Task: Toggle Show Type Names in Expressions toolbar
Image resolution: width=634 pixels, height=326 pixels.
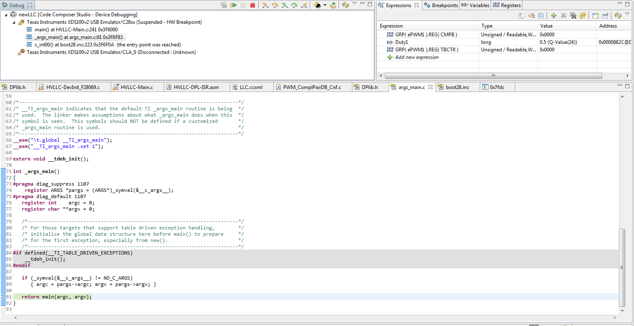Action: 522,15
